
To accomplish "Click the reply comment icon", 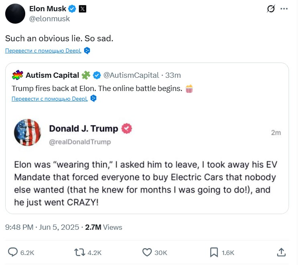I will point(13,252).
